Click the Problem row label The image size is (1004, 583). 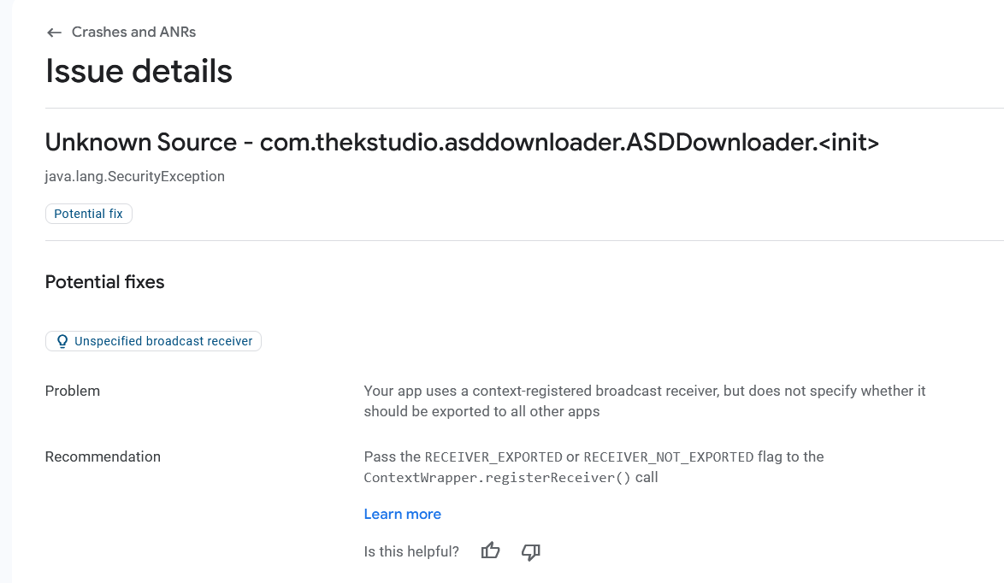click(x=72, y=391)
